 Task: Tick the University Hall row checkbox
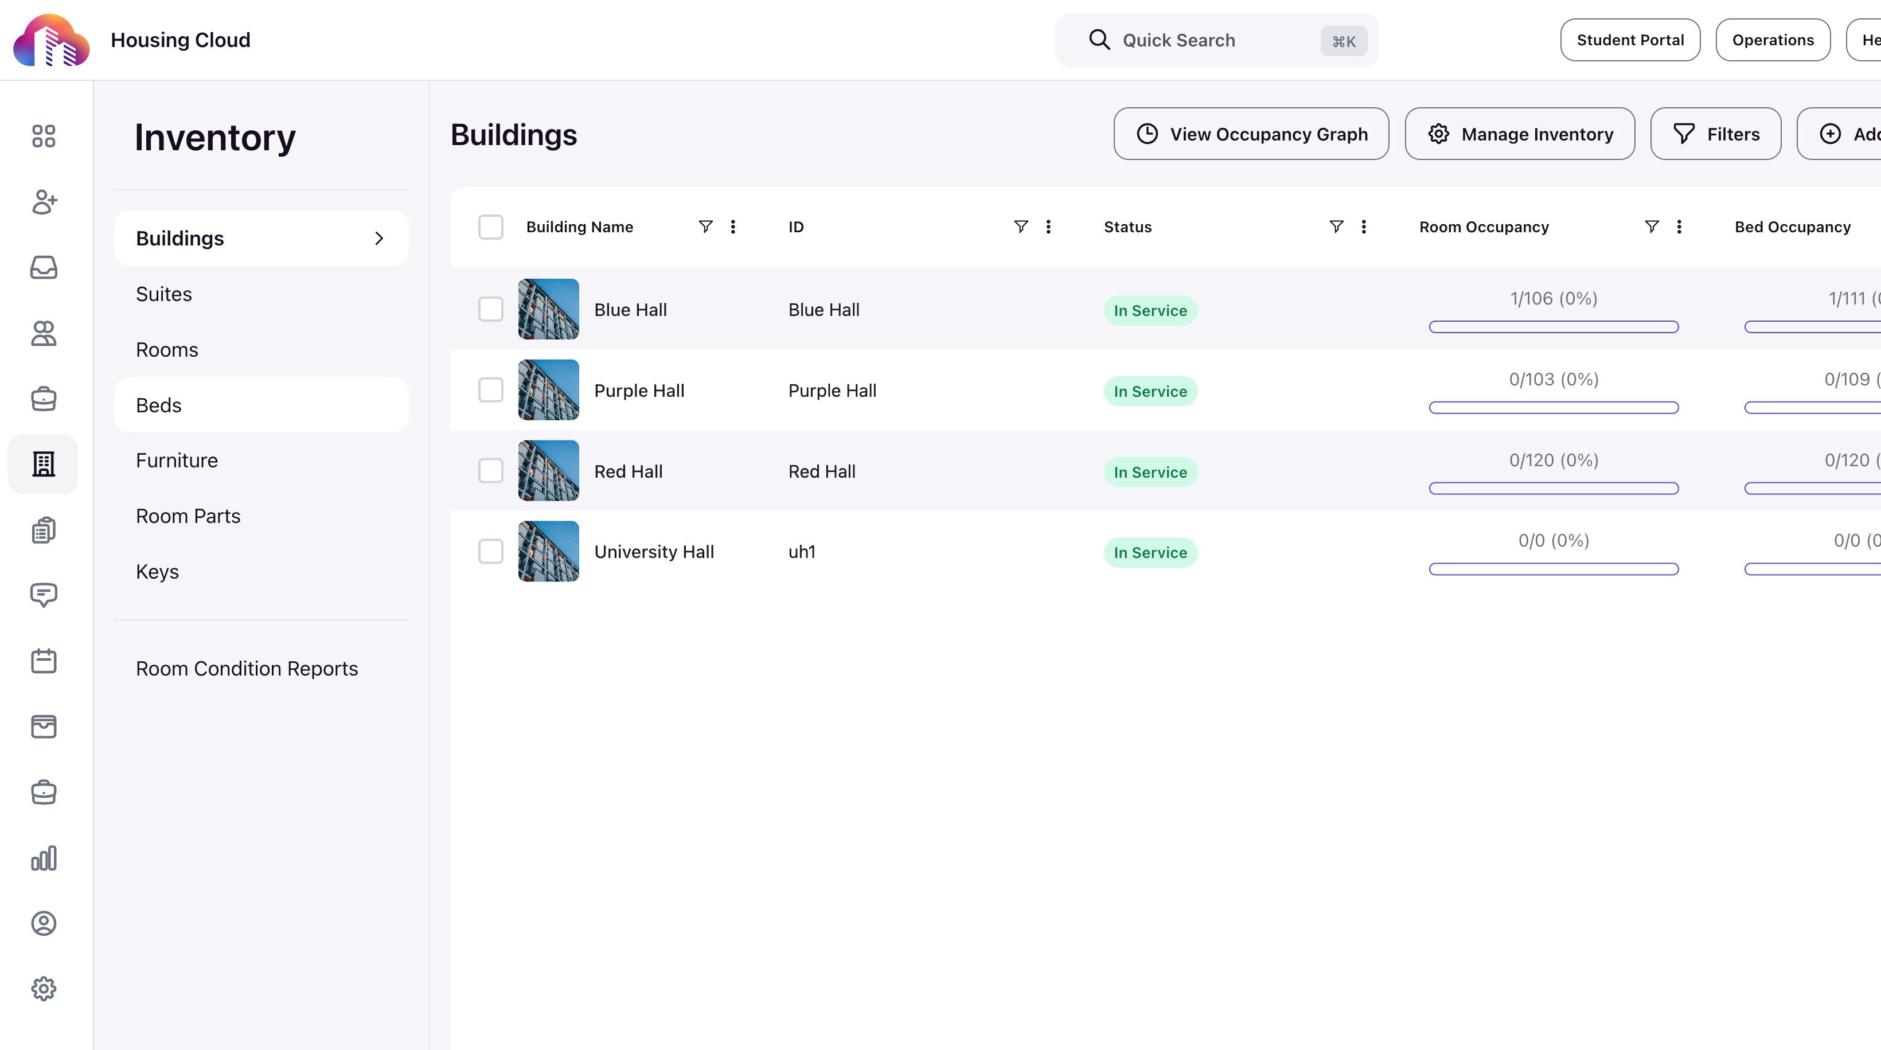[x=490, y=551]
